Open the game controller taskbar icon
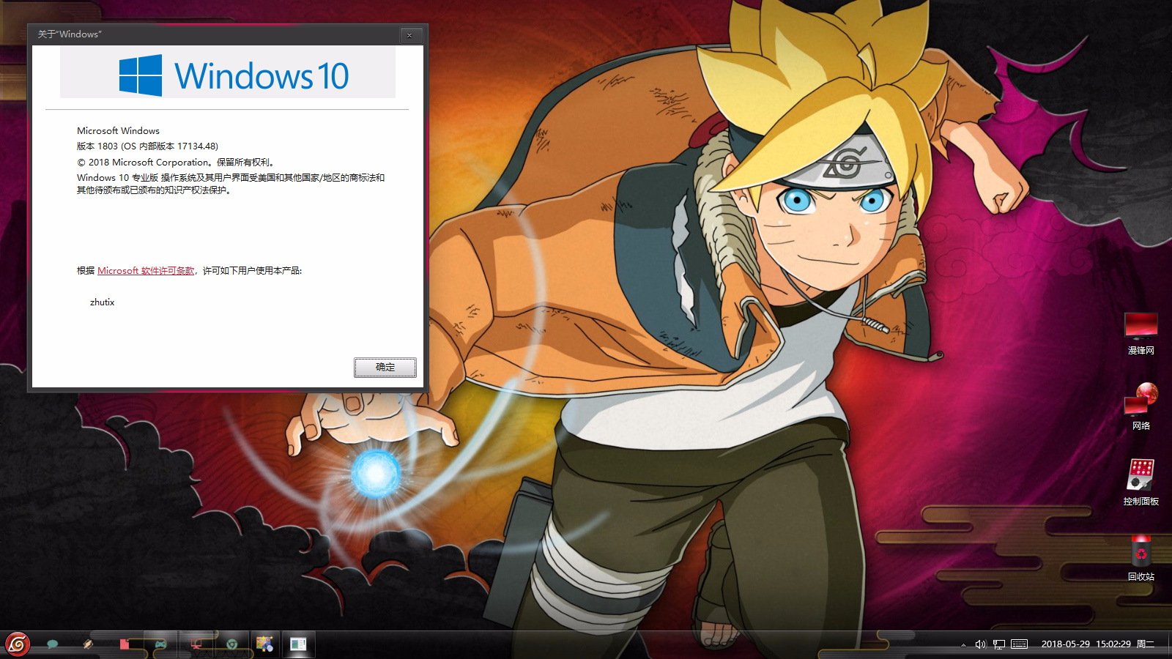Viewport: 1172px width, 659px height. (160, 644)
